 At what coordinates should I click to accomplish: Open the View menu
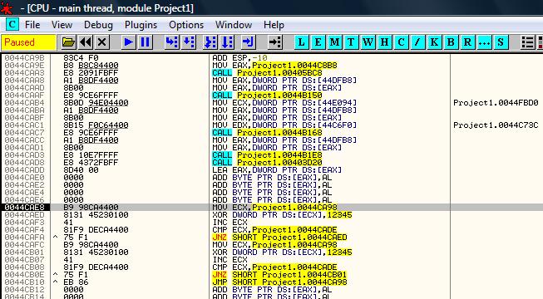(62, 25)
